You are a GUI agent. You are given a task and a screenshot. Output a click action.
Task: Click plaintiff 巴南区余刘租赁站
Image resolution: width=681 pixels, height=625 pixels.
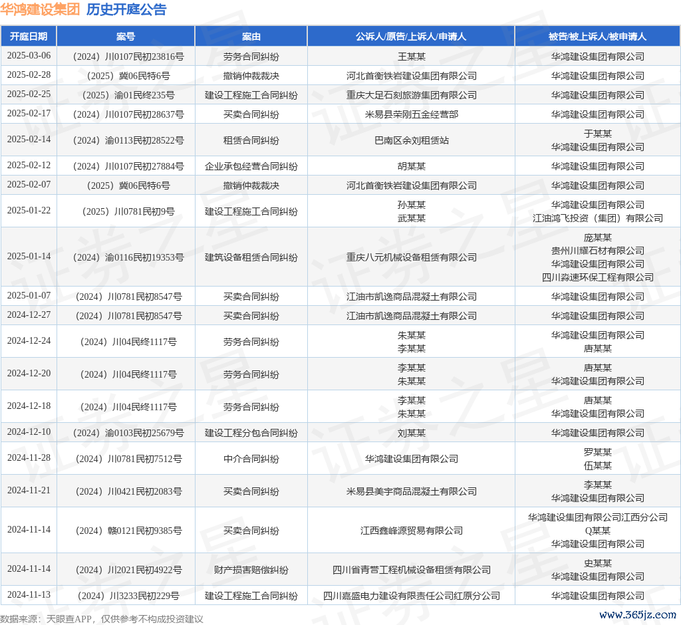[x=411, y=140]
